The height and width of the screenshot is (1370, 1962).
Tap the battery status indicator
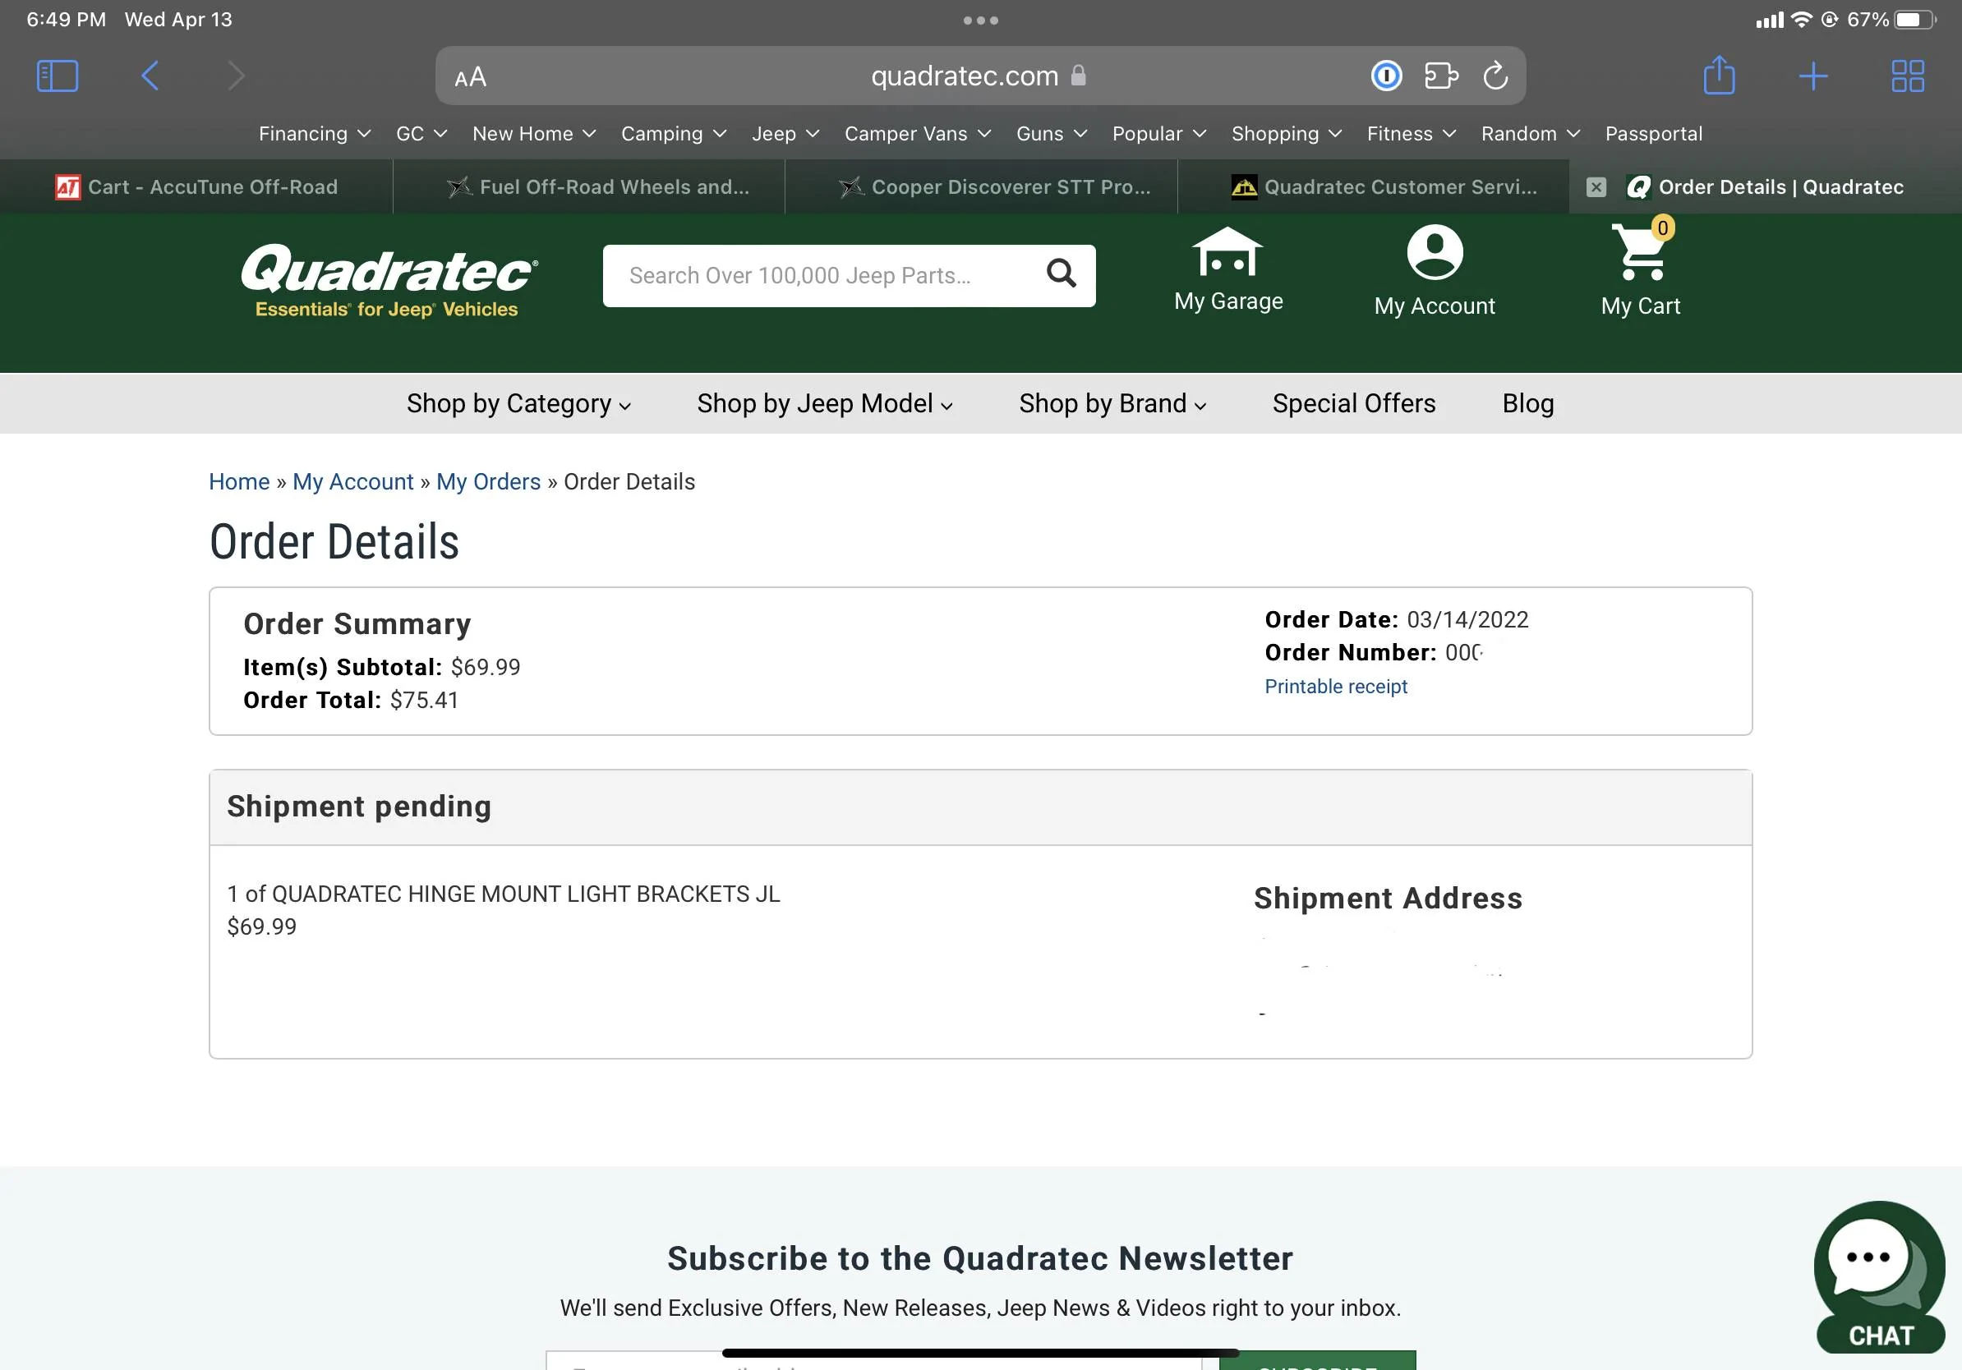click(1914, 20)
